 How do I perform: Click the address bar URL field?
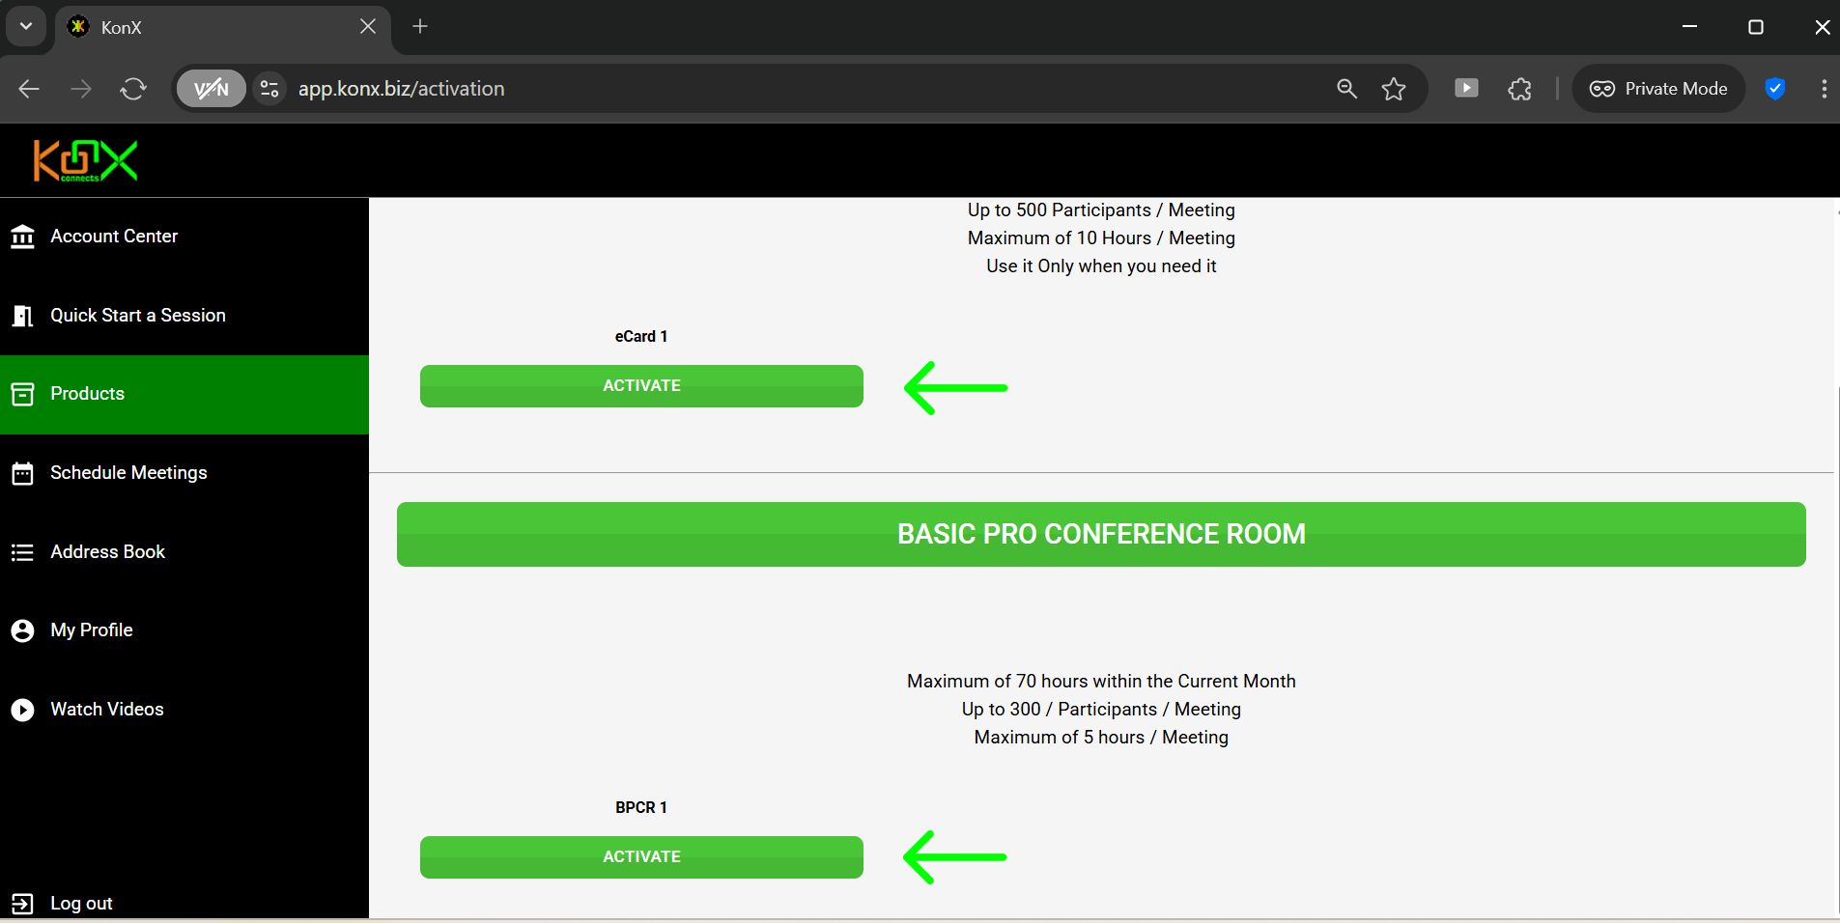click(773, 89)
